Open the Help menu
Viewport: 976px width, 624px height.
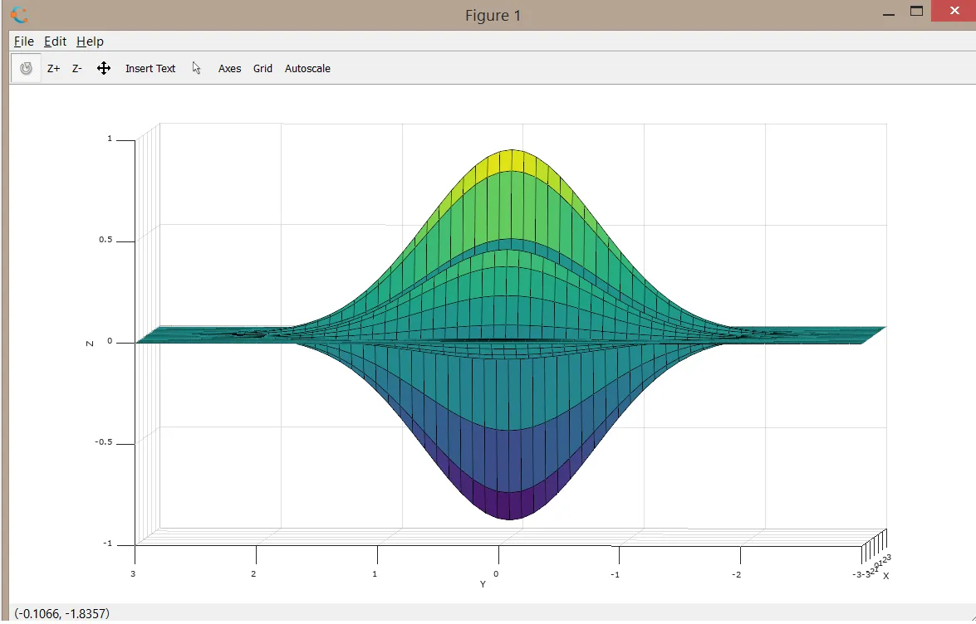(x=90, y=41)
